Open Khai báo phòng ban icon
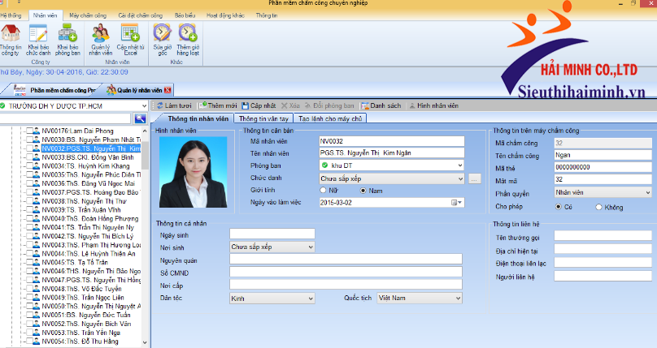 pyautogui.click(x=67, y=38)
